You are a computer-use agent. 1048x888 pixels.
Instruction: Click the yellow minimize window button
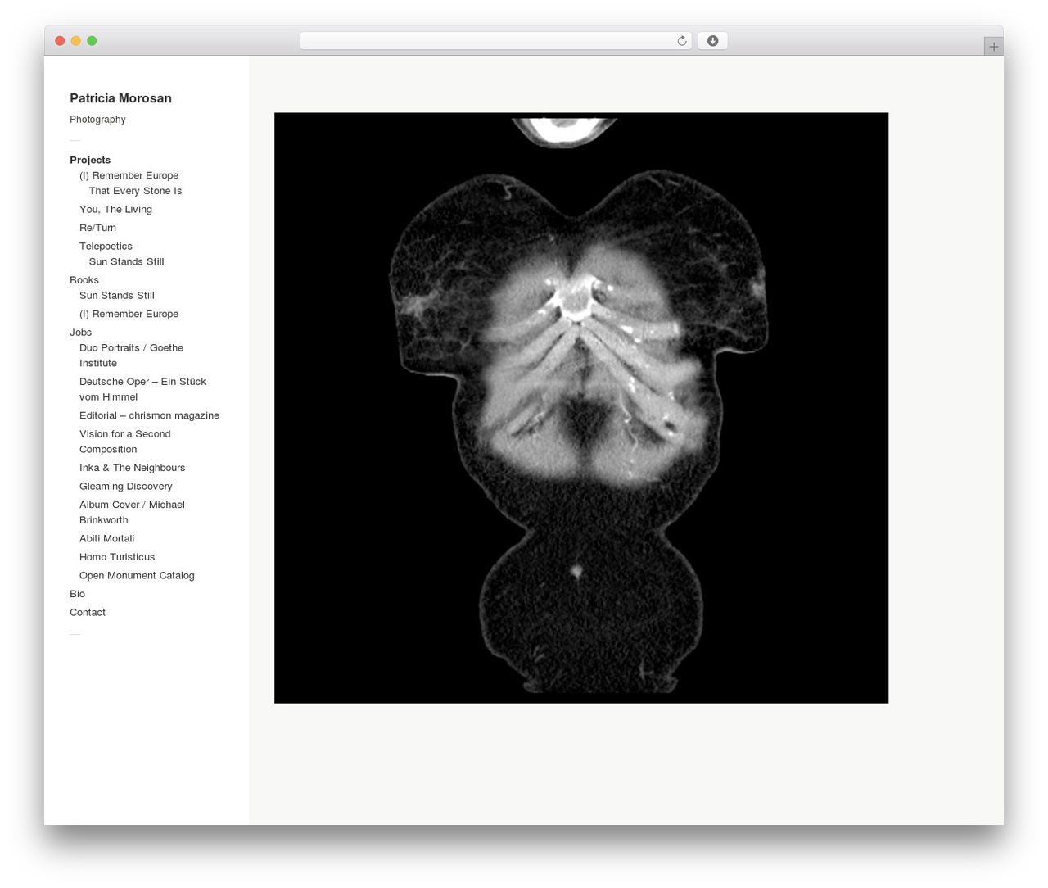[75, 41]
